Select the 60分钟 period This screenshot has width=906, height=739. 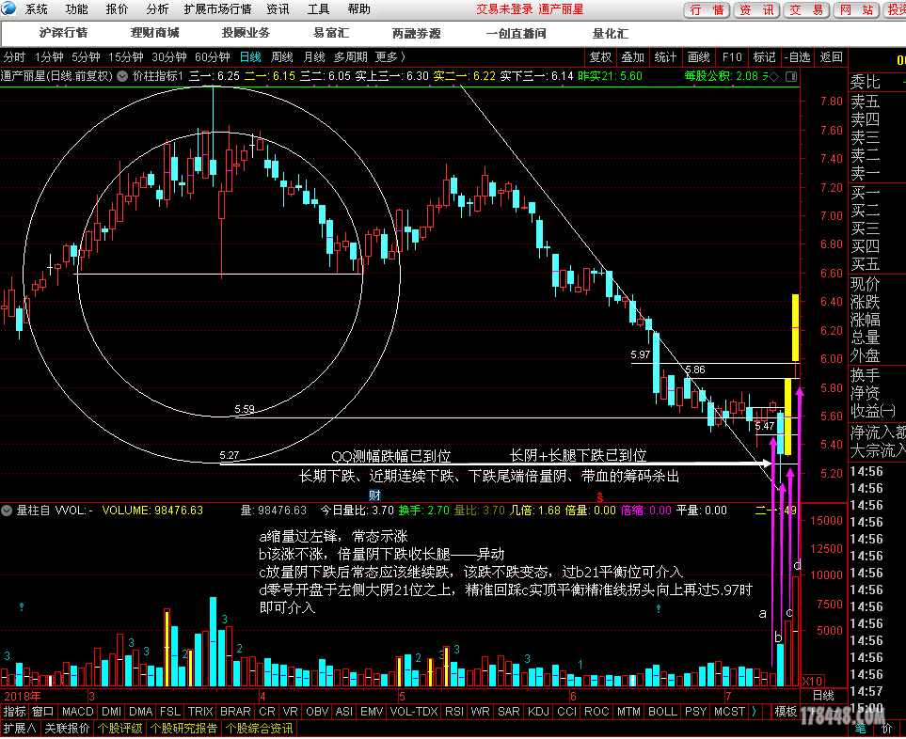[x=213, y=57]
